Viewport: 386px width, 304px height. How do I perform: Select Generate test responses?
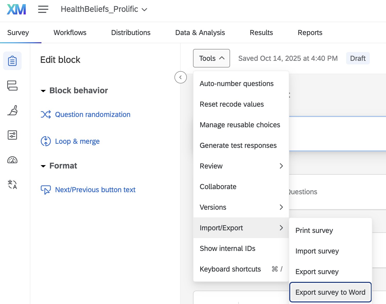coord(238,145)
